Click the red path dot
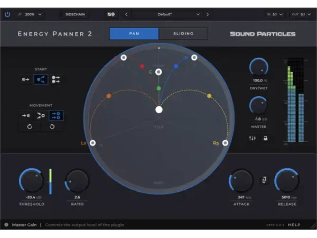 [x=142, y=66]
